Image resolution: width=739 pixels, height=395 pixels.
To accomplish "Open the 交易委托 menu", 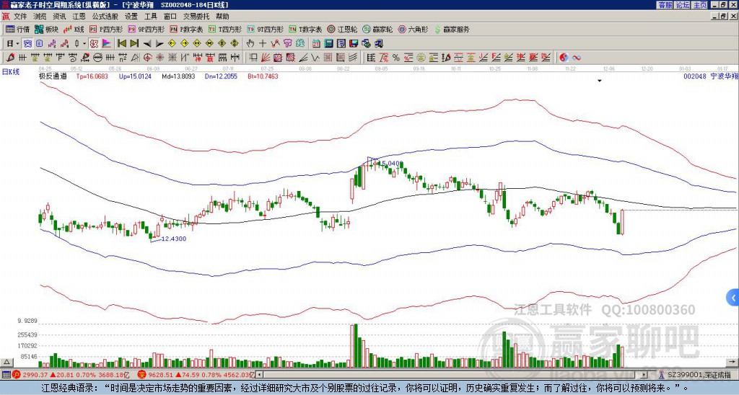I will [196, 17].
